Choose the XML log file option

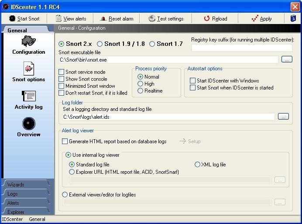(x=197, y=165)
